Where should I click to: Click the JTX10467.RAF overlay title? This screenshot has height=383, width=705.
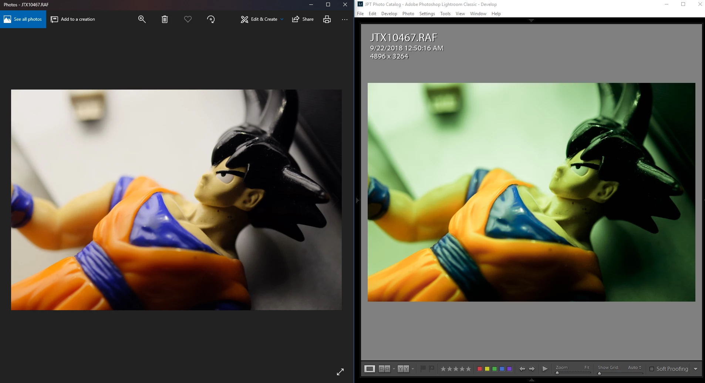403,37
